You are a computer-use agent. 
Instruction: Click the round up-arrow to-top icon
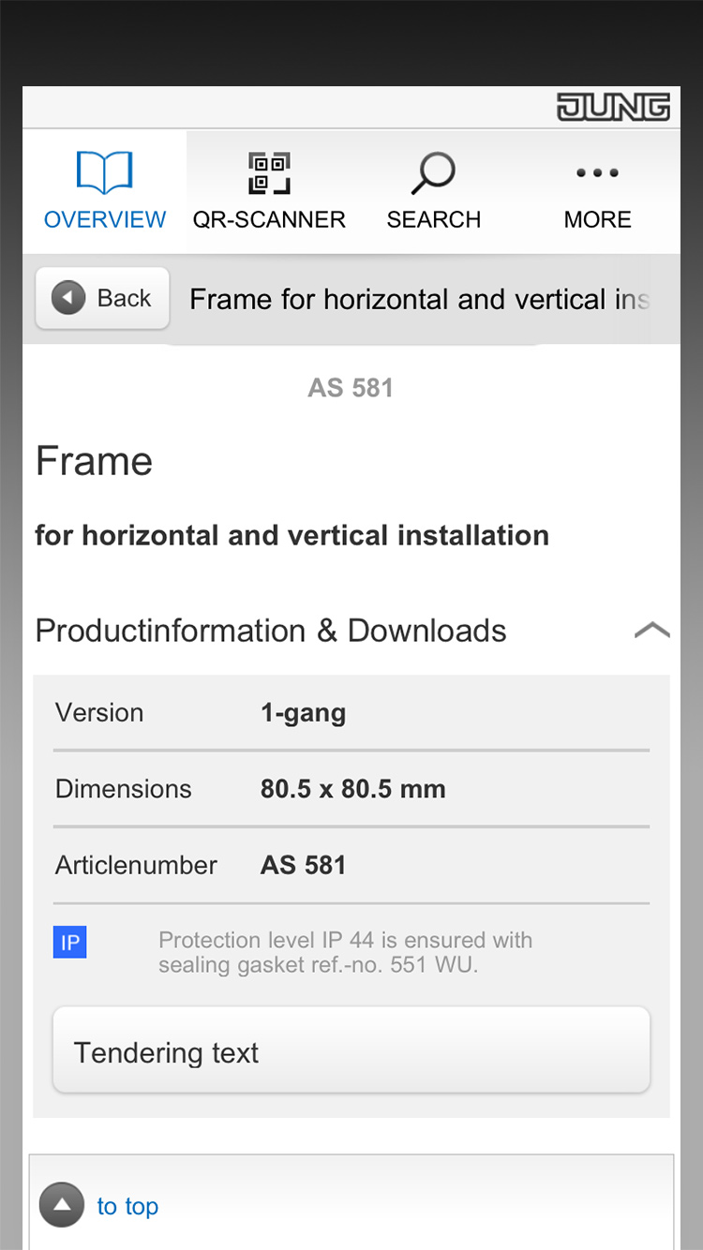pyautogui.click(x=62, y=1205)
